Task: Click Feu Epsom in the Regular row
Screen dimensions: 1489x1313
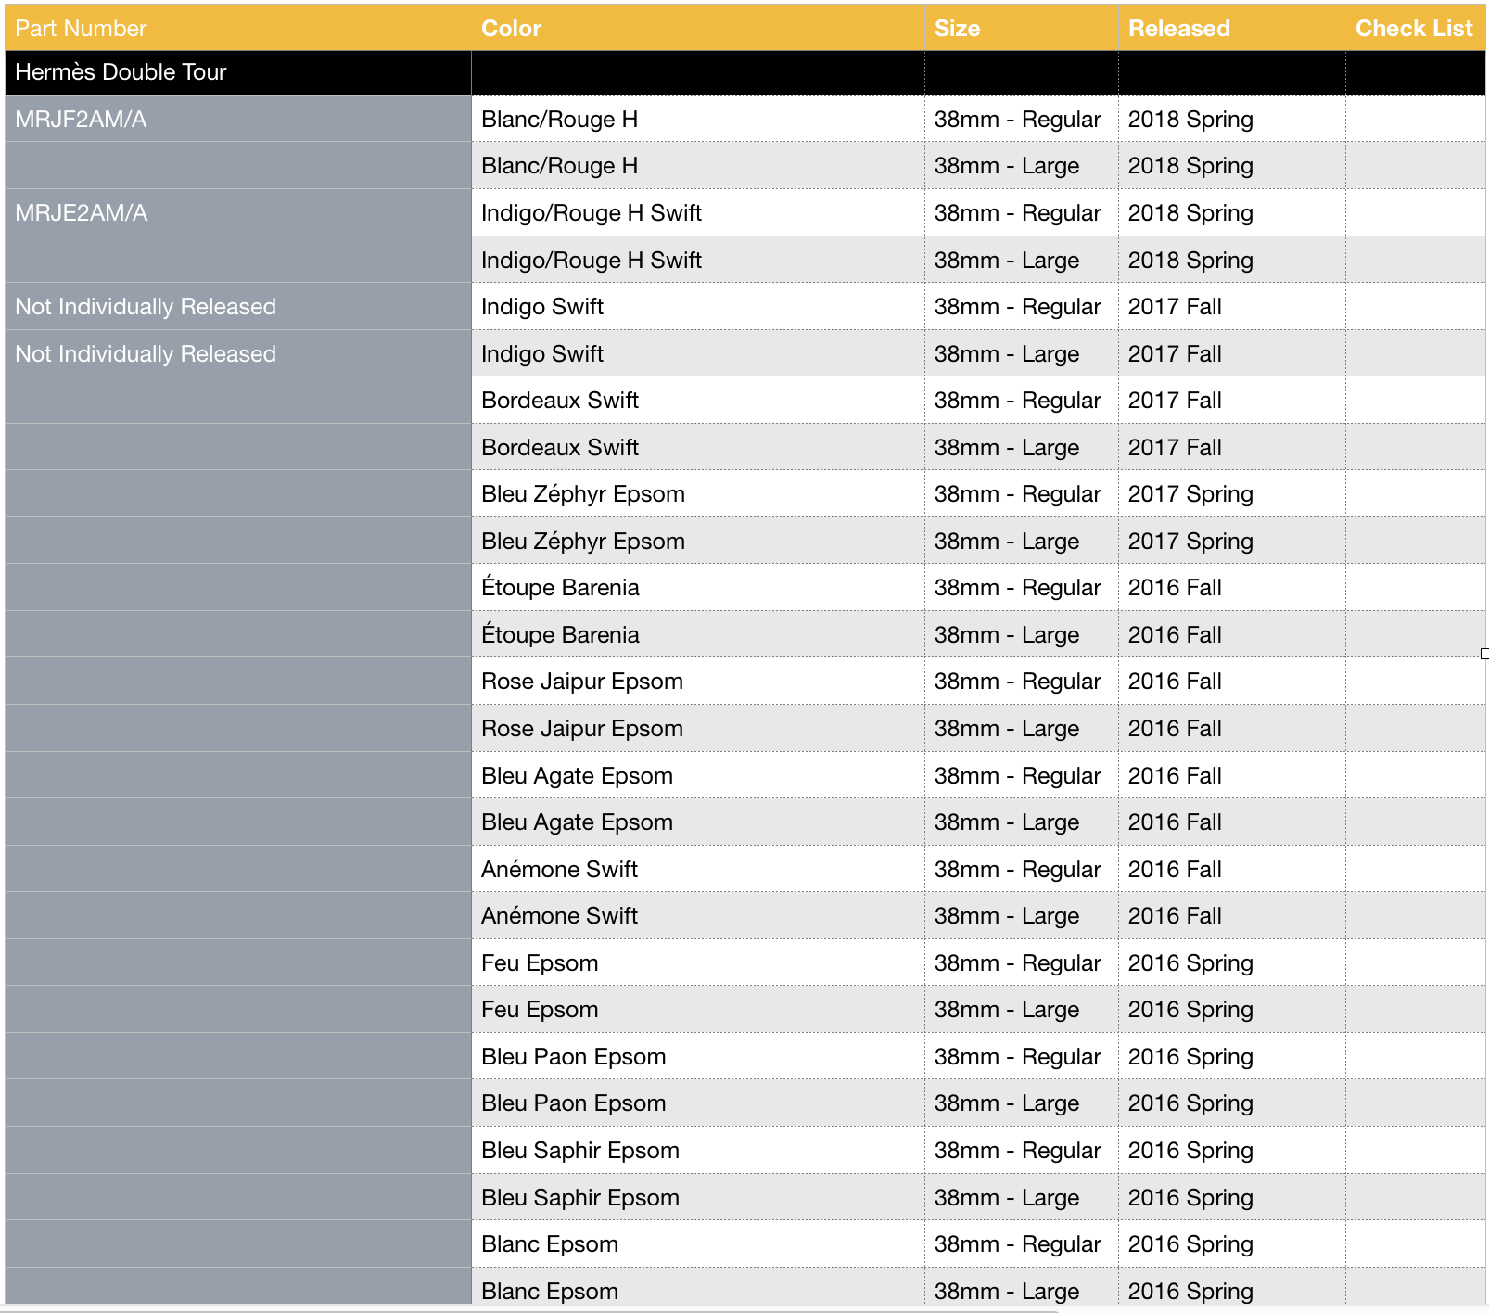Action: pos(540,963)
